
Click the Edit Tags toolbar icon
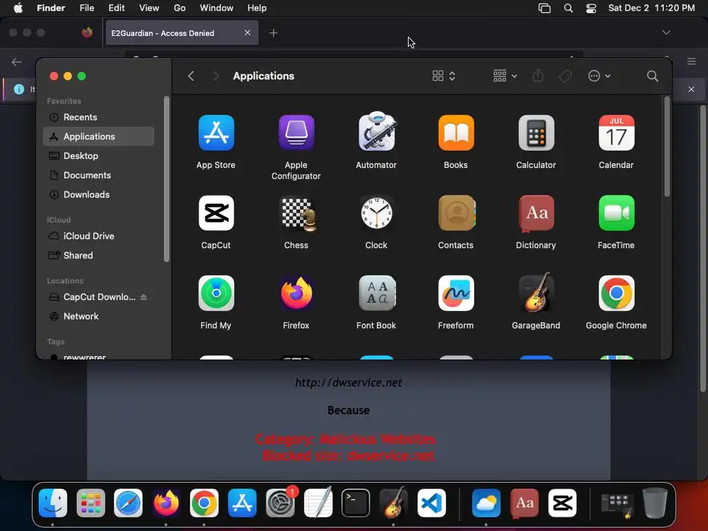565,76
